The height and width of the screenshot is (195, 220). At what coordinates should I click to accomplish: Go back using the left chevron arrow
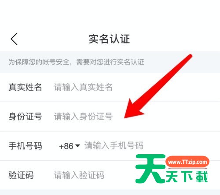tap(14, 39)
